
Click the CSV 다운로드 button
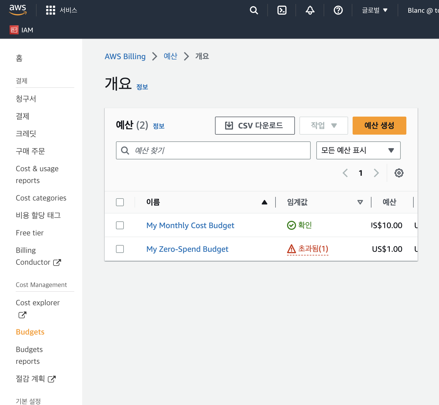click(x=255, y=126)
